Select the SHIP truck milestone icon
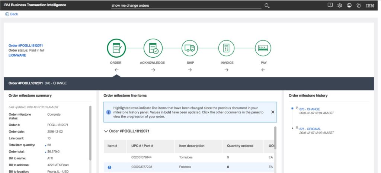 pos(190,48)
